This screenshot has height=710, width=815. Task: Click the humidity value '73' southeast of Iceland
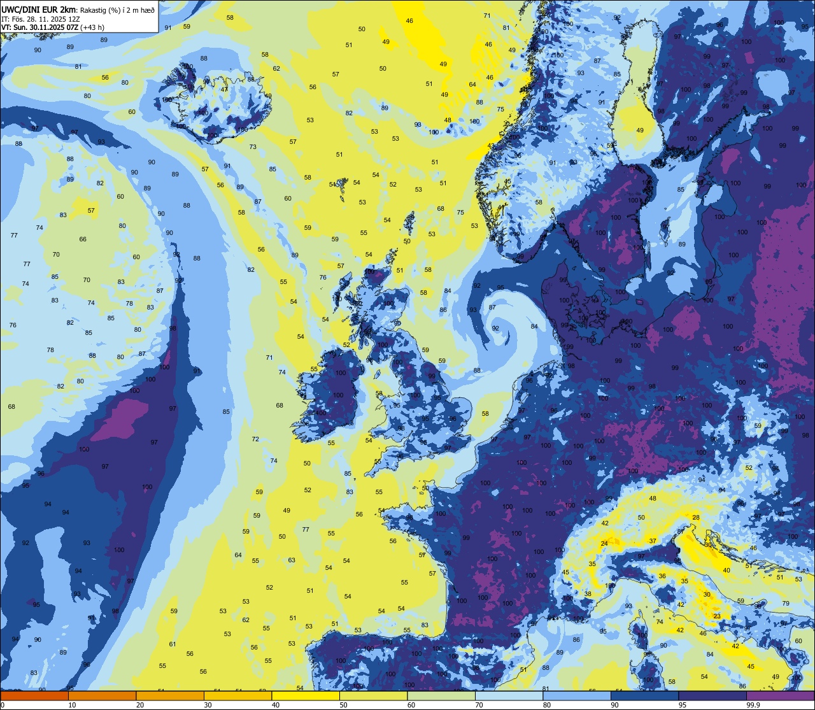click(x=253, y=147)
